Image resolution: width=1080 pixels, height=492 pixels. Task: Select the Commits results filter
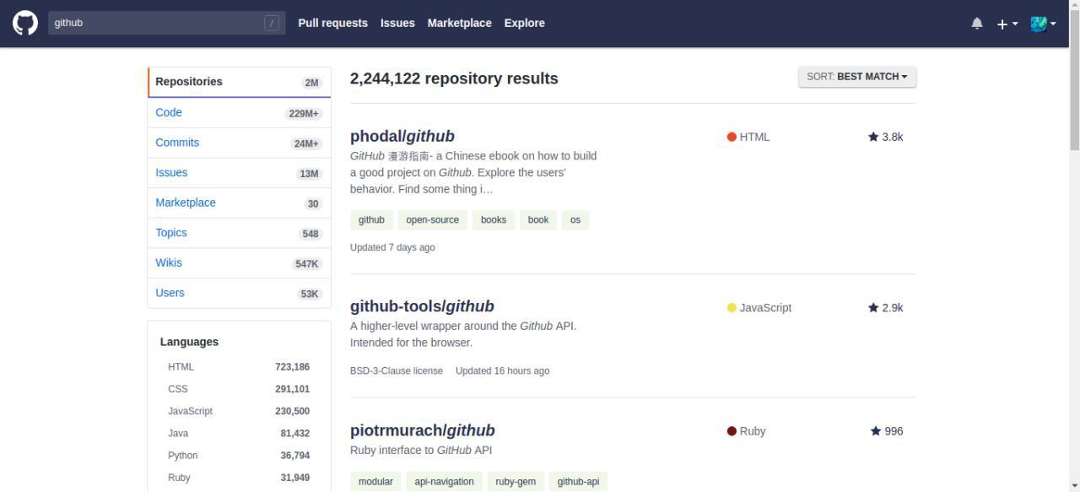(x=240, y=143)
